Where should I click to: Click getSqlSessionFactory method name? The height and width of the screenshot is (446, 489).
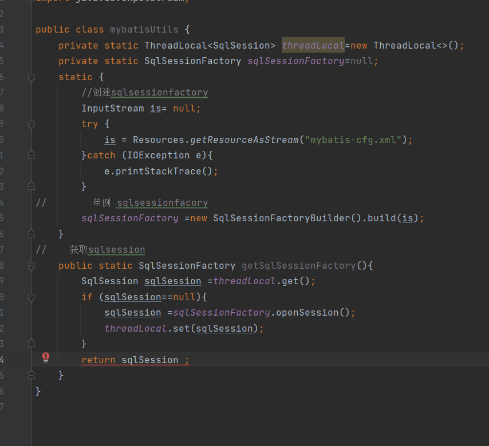(299, 266)
